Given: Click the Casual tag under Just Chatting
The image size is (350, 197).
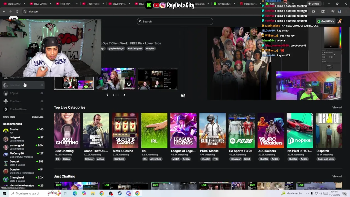Looking at the screenshot, I should point(66,159).
